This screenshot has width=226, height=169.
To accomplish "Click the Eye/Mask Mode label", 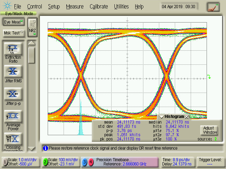I will point(19,14).
